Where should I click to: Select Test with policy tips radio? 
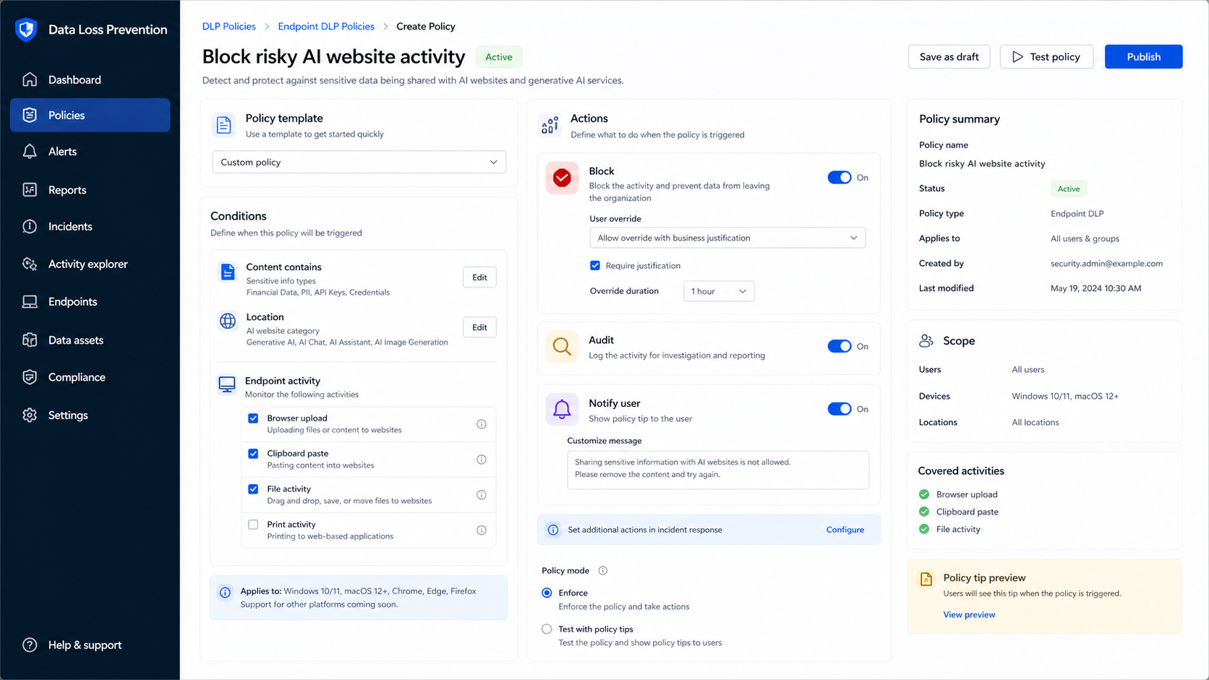pyautogui.click(x=547, y=629)
